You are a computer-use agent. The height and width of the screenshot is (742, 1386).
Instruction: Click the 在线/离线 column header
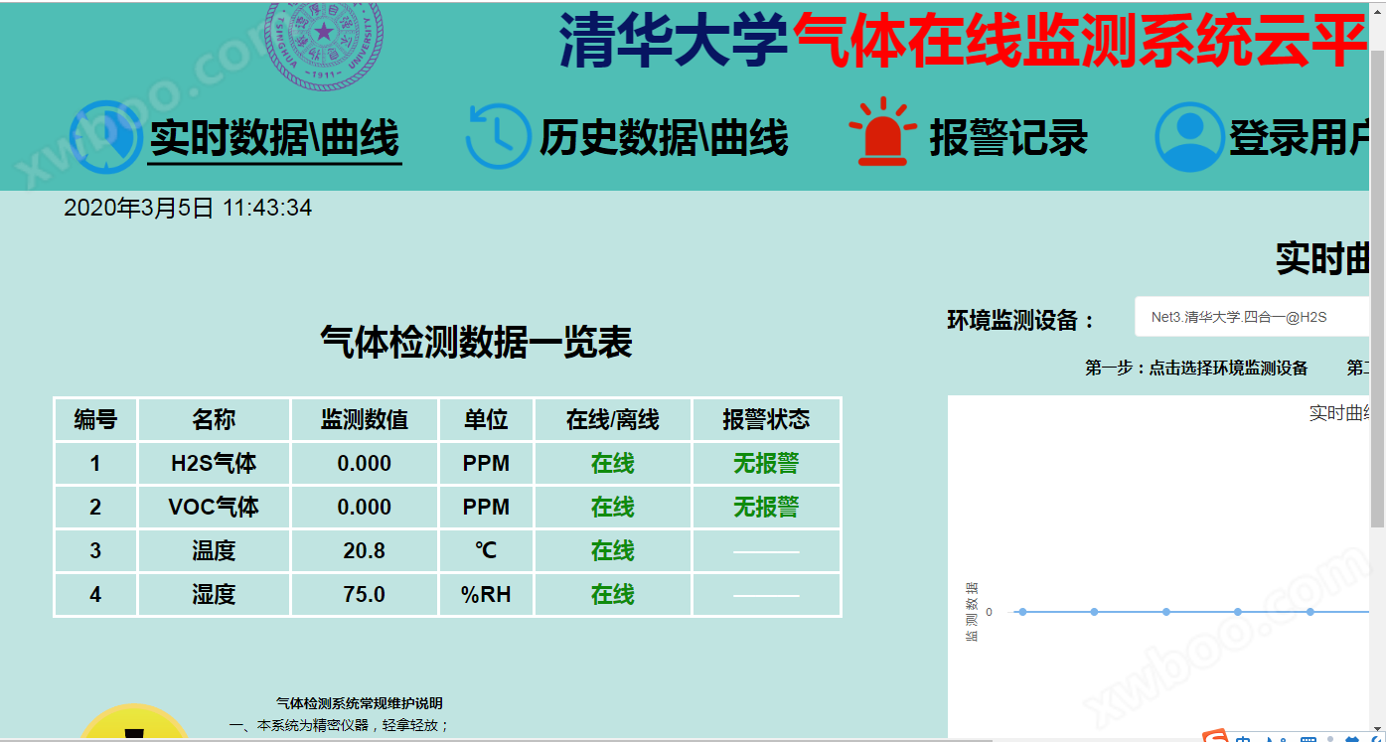(613, 420)
